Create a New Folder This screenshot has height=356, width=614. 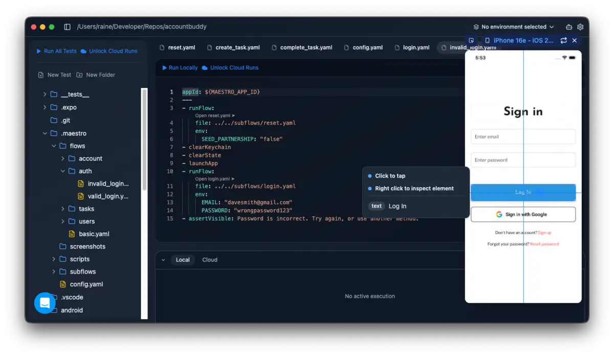click(x=96, y=75)
